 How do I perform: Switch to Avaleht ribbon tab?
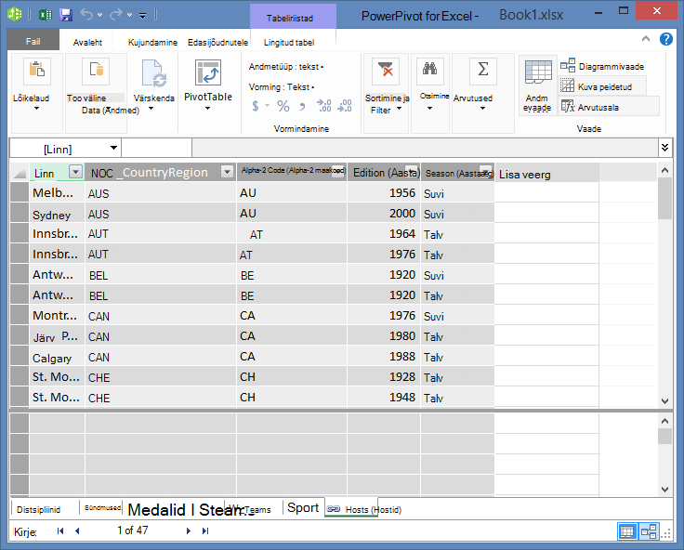87,43
